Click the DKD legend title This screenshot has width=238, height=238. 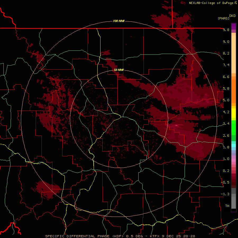click(232, 16)
